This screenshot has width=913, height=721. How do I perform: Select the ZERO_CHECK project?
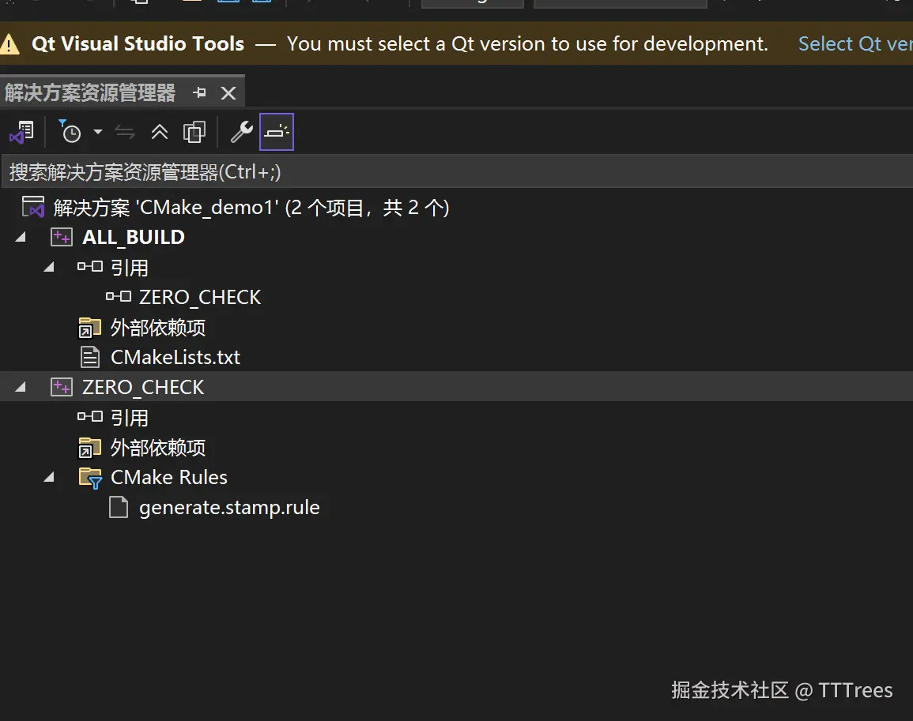click(x=142, y=388)
